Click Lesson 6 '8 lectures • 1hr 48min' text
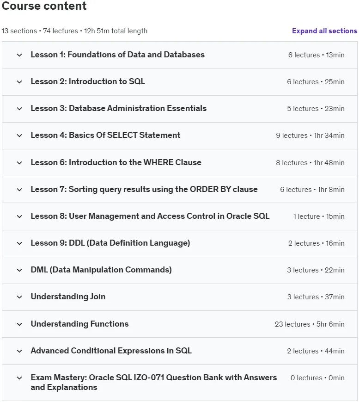The height and width of the screenshot is (402, 359). [310, 162]
